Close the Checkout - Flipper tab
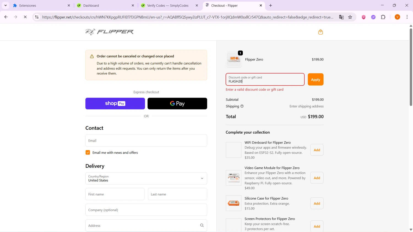The height and width of the screenshot is (232, 413). tap(261, 5)
